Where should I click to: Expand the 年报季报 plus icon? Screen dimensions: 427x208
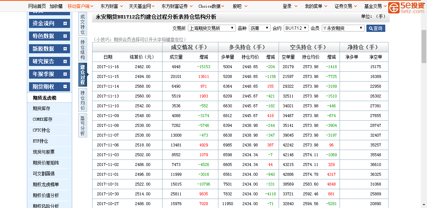(x=65, y=74)
